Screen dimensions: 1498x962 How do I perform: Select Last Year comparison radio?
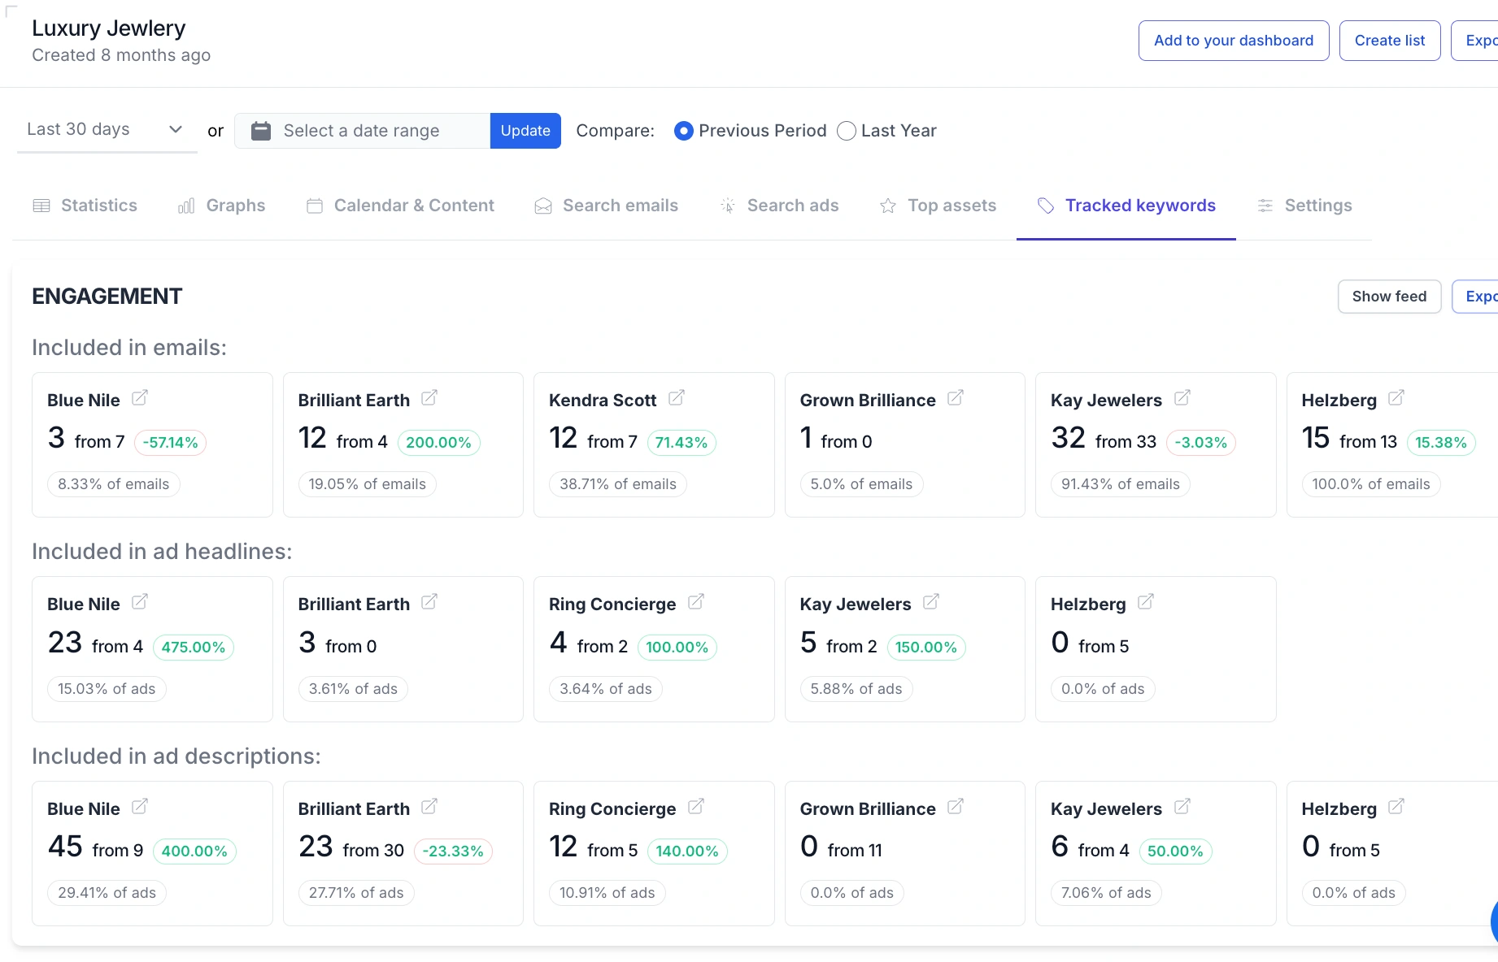847,131
